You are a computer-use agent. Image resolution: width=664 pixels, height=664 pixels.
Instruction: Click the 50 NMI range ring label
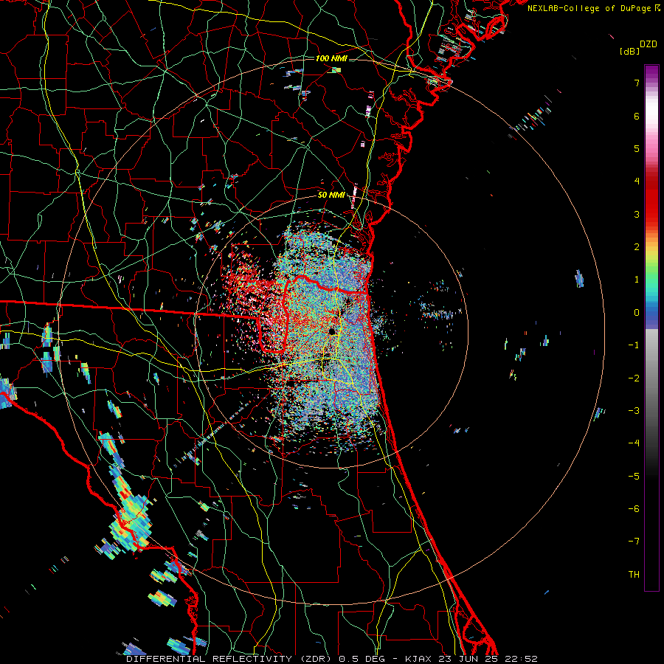pyautogui.click(x=331, y=195)
